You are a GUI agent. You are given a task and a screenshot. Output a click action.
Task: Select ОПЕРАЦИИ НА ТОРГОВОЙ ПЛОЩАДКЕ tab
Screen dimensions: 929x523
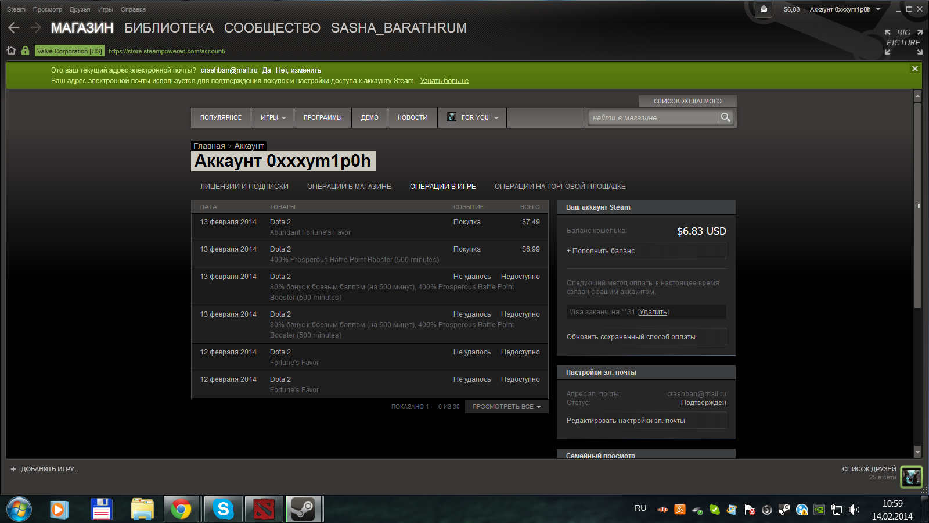tap(560, 187)
